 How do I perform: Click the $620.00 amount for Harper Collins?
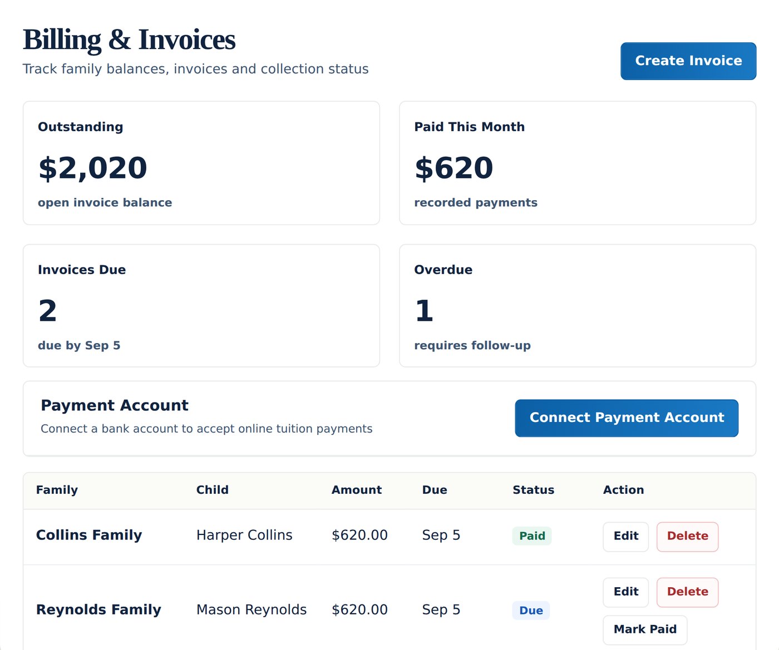coord(359,535)
